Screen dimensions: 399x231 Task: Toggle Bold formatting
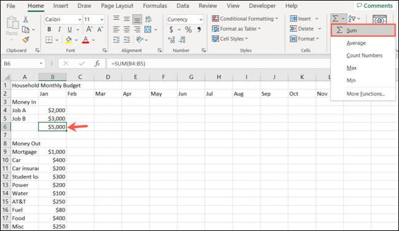pos(49,29)
